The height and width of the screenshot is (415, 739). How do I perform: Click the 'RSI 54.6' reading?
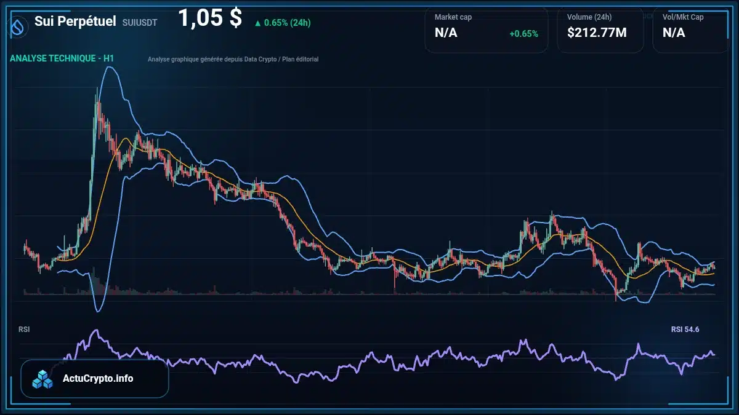[685, 330]
